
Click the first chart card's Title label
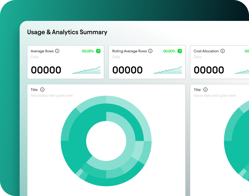pyautogui.click(x=34, y=90)
